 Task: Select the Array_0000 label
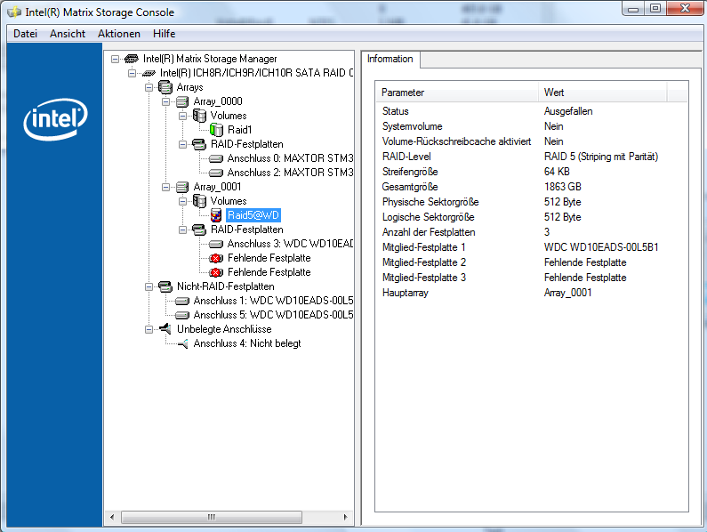coord(218,101)
